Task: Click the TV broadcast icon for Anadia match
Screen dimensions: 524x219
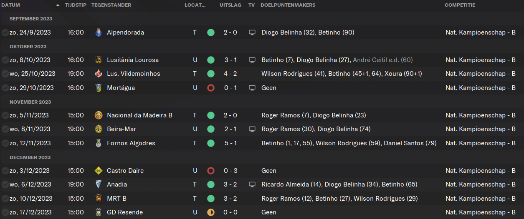Action: [252, 184]
